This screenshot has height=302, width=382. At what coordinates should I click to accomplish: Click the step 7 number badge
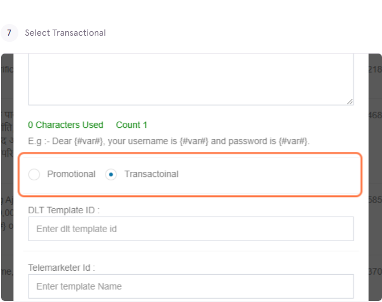coord(9,33)
